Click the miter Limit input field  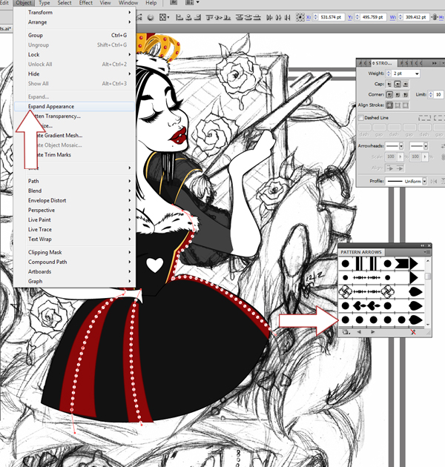click(438, 95)
